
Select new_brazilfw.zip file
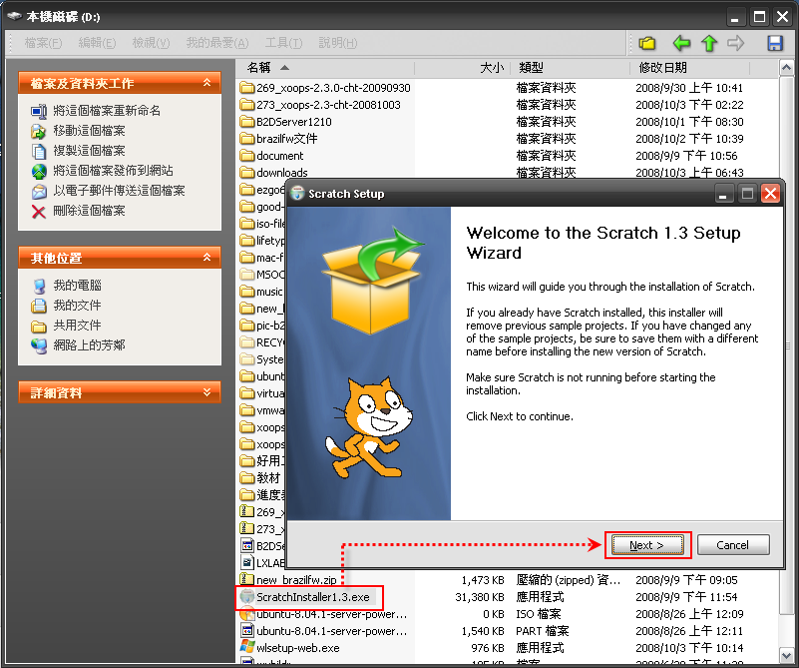click(x=296, y=580)
